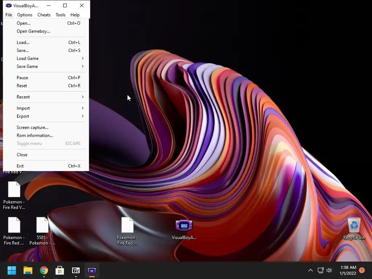Screen dimensions: 372x279
Task: Open 7-Zip from the taskbar
Action: point(76,270)
